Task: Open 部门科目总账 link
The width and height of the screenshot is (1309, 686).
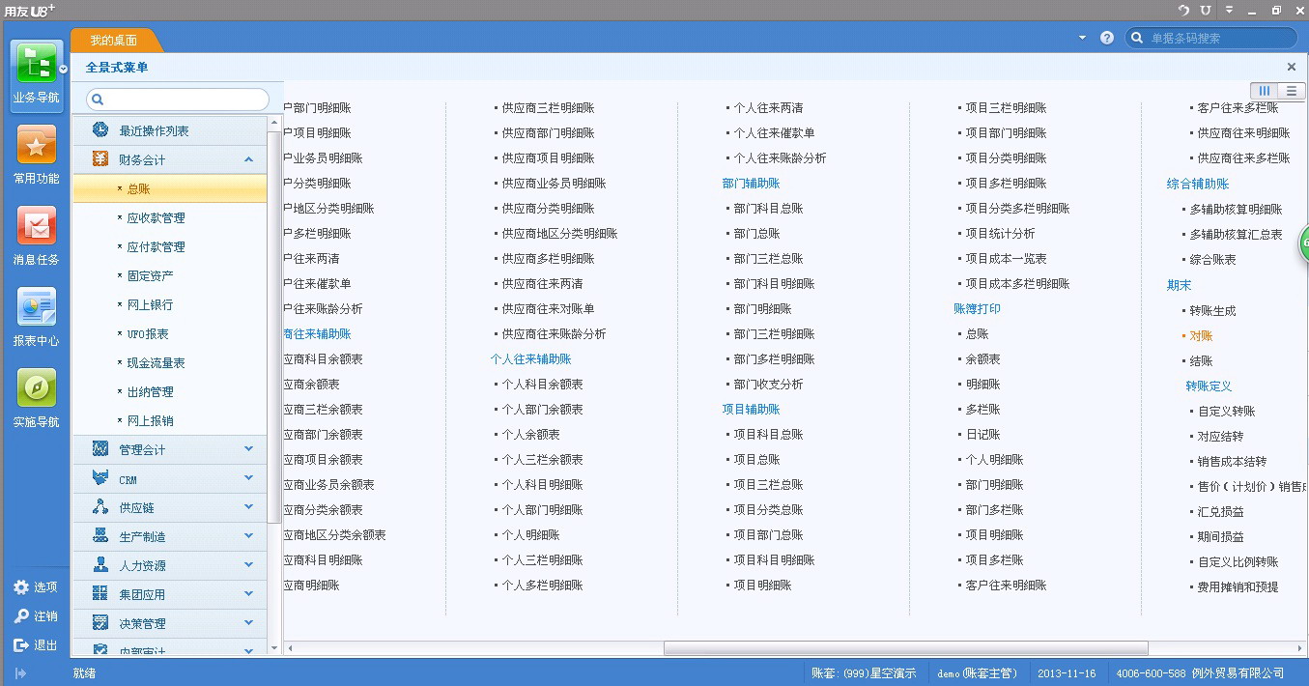Action: pyautogui.click(x=768, y=209)
